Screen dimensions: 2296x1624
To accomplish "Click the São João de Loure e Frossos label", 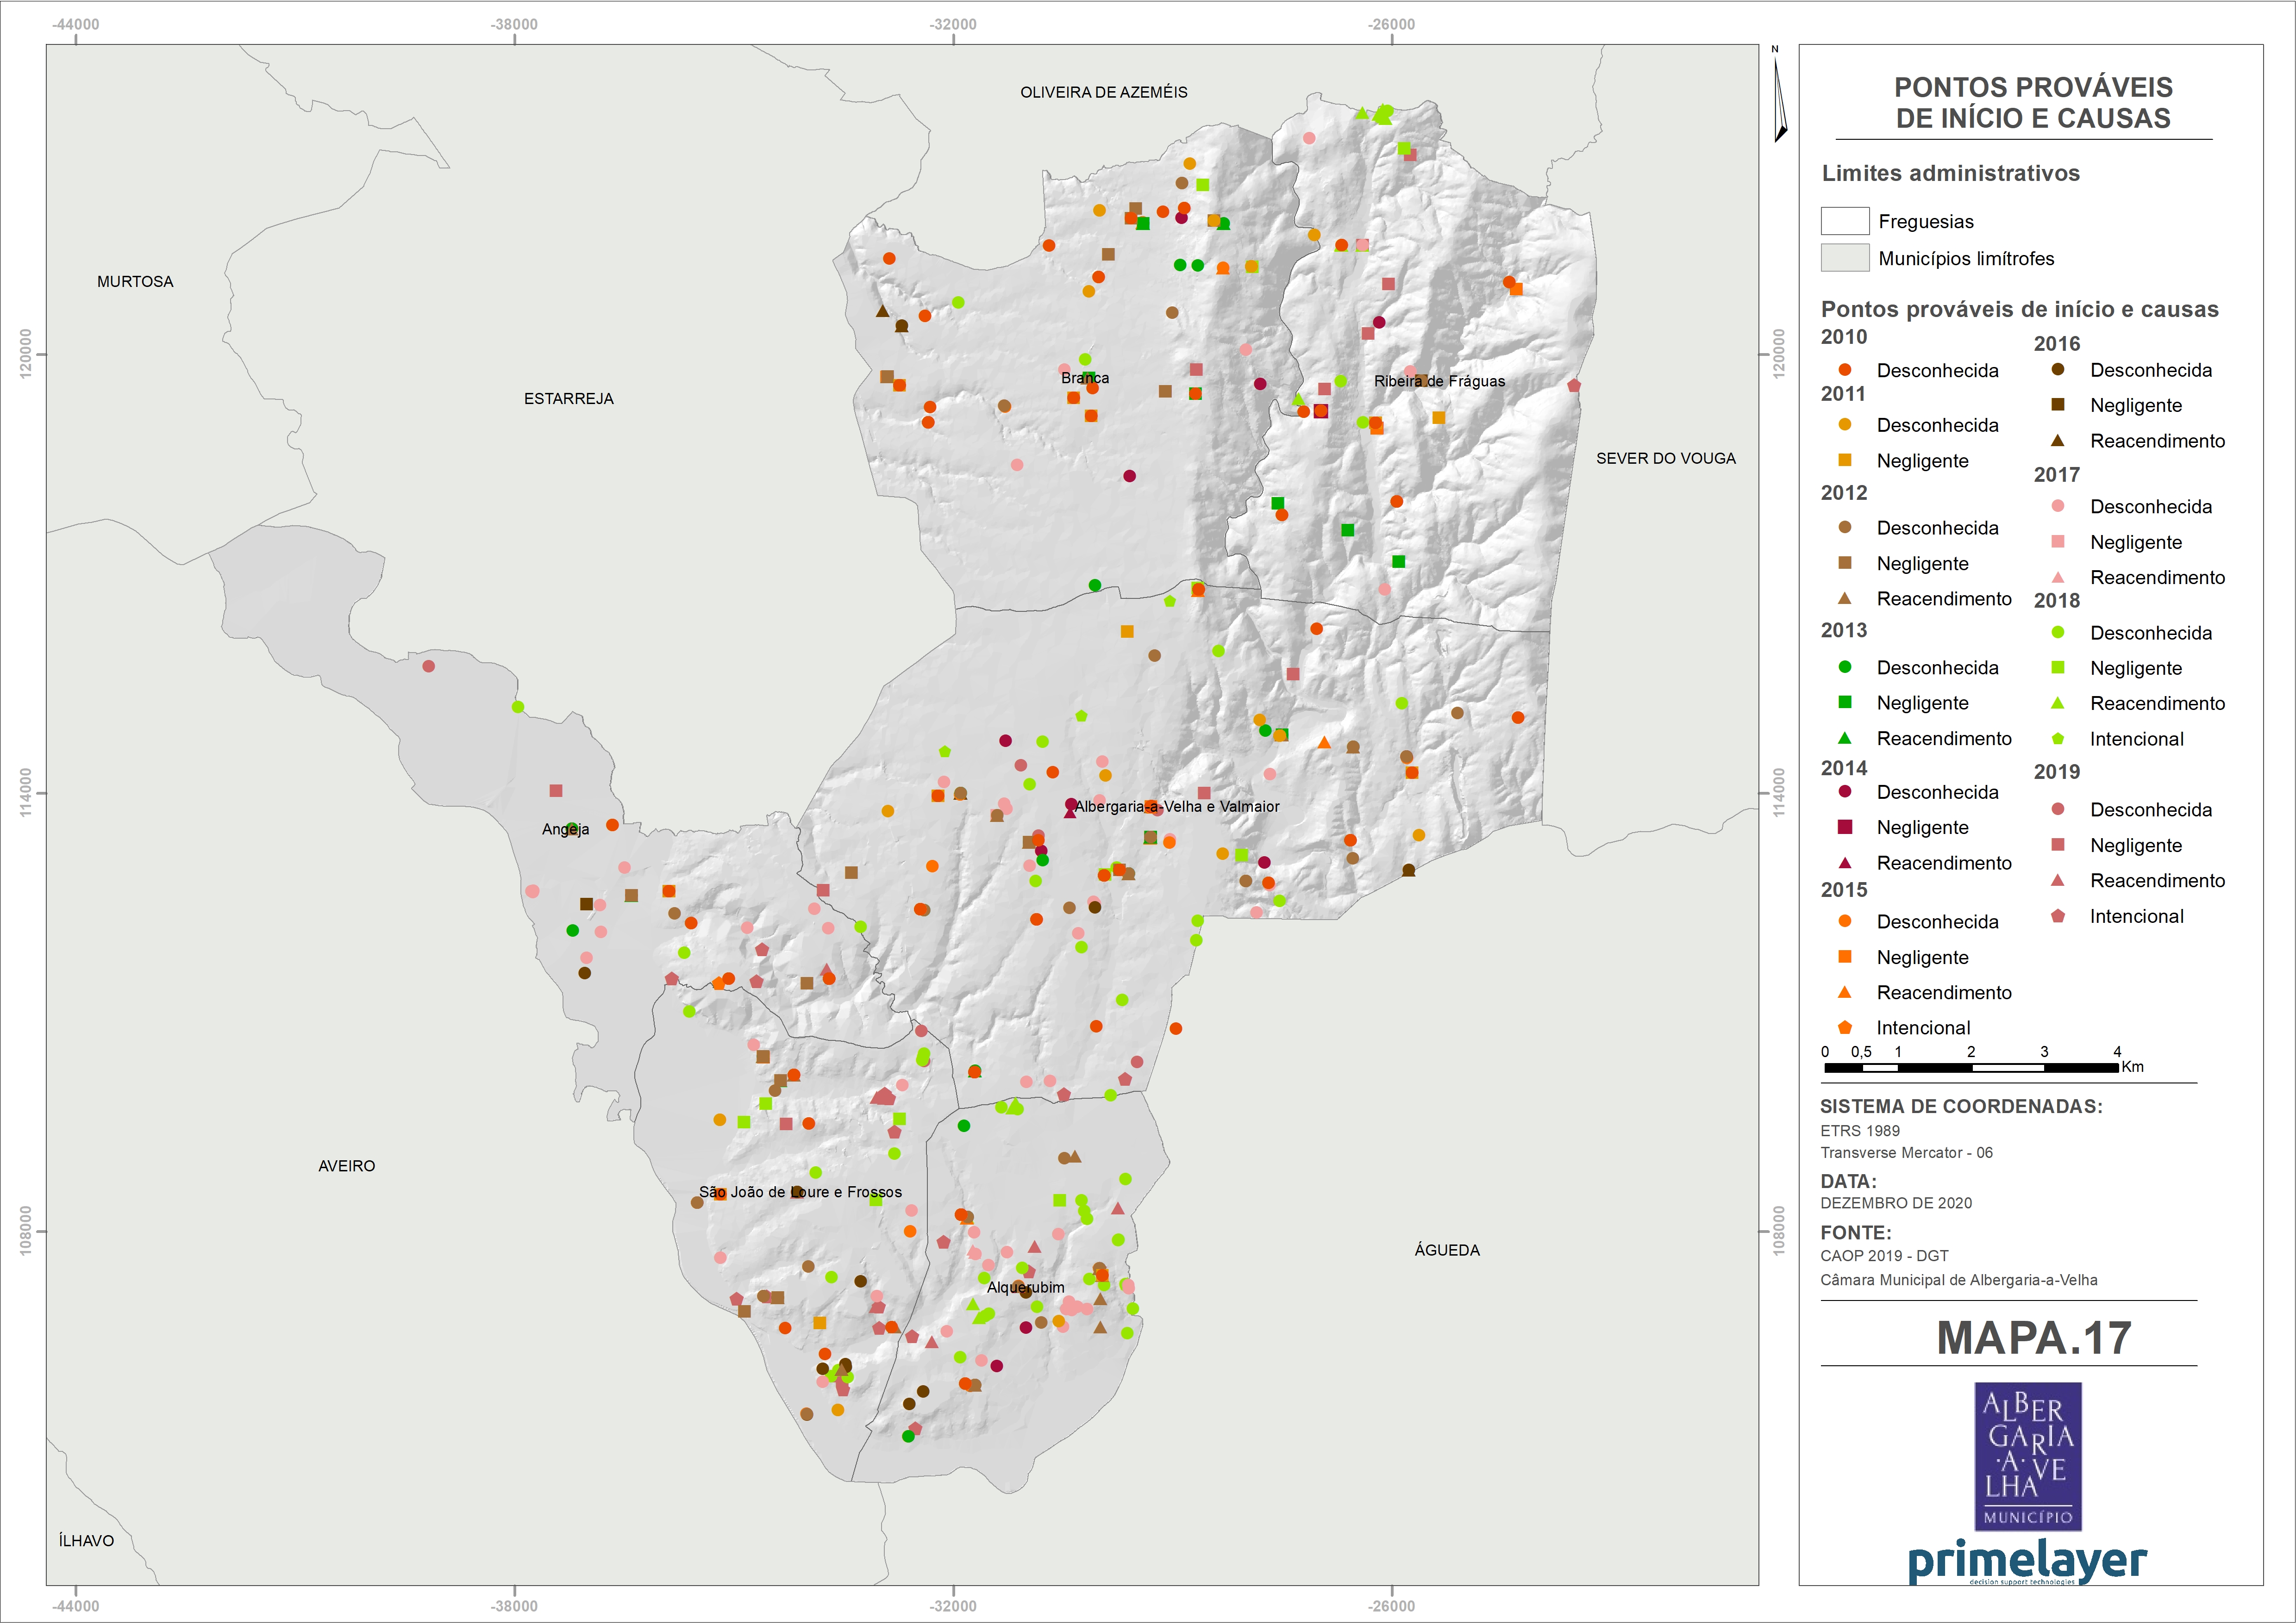I will point(801,1192).
